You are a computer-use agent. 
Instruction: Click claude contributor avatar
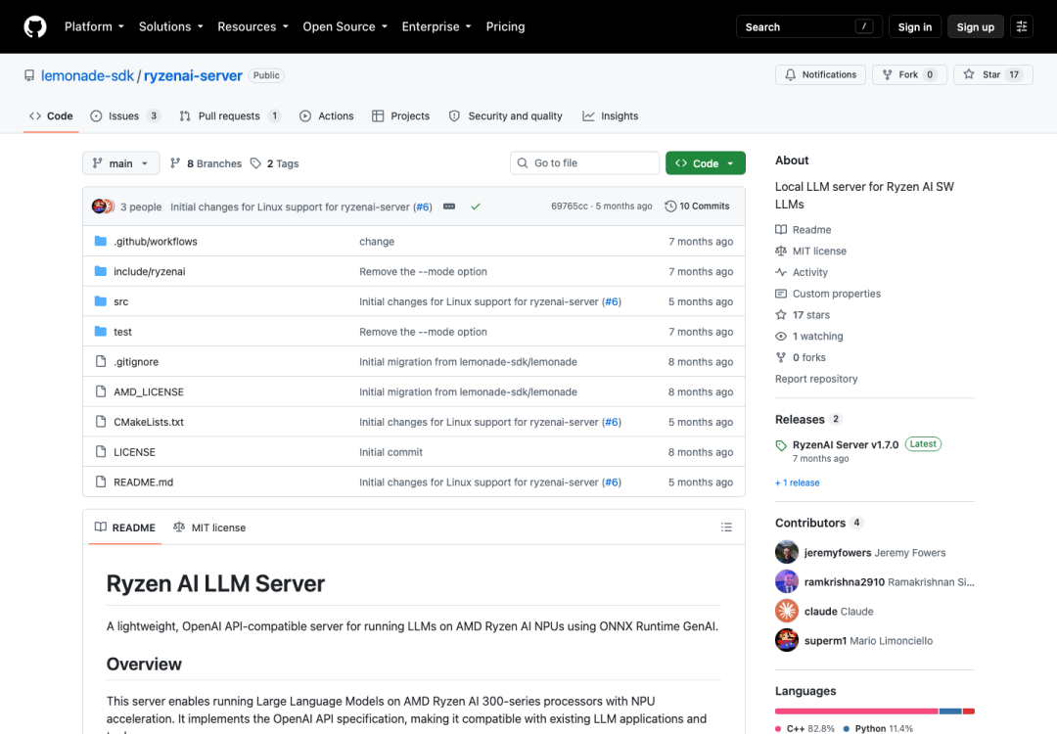tap(787, 611)
